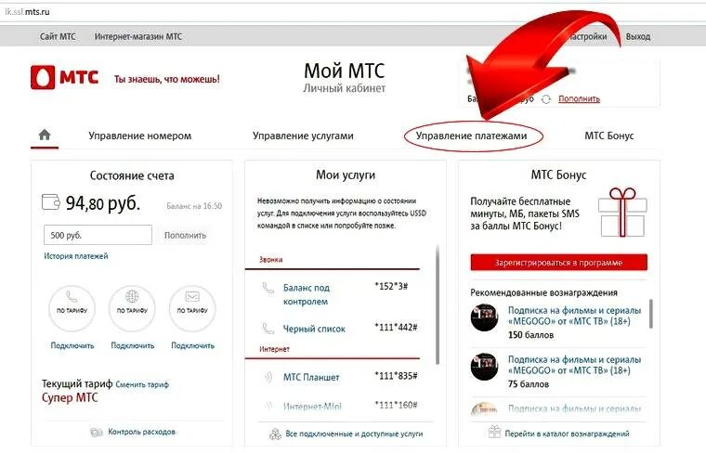Open the home icon tab
Viewport: 706px width, 453px height.
45,135
